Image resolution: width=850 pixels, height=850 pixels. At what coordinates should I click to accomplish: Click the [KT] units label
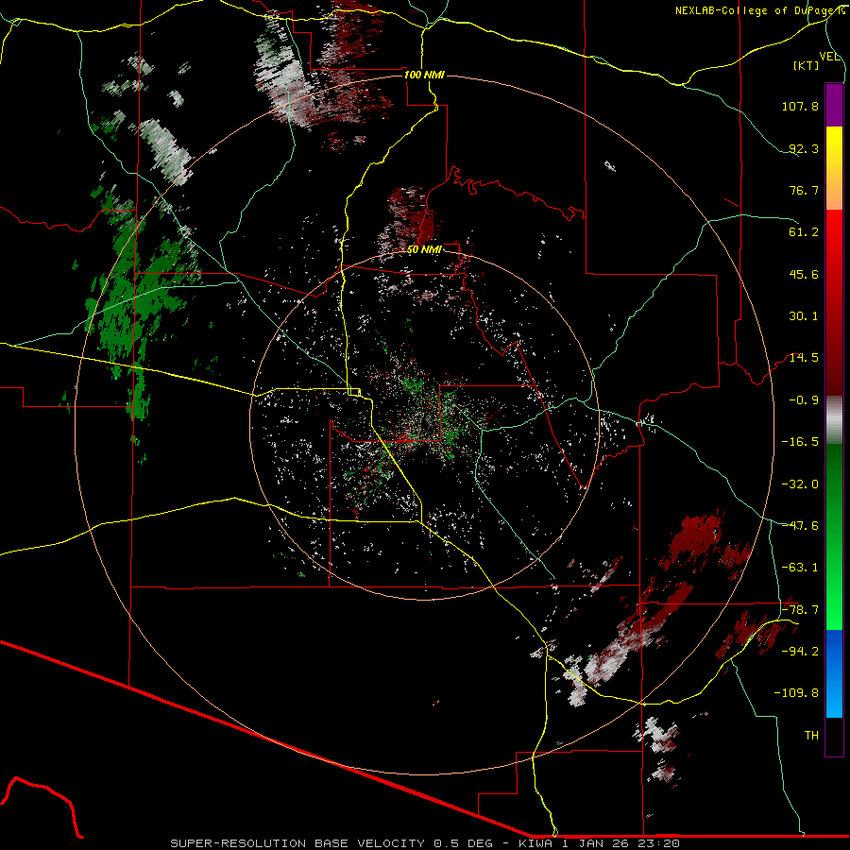tap(807, 65)
